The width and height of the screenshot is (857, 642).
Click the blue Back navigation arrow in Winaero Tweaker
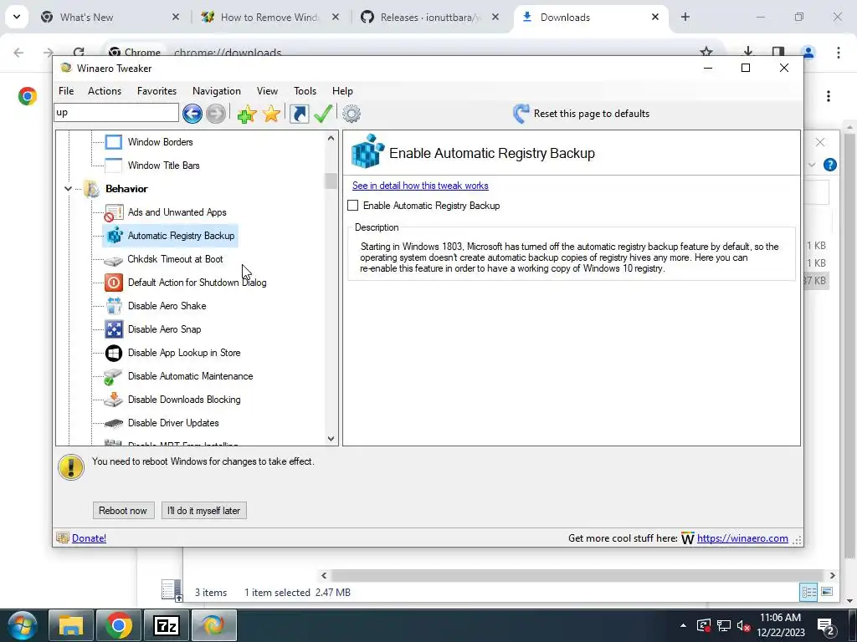(x=192, y=114)
